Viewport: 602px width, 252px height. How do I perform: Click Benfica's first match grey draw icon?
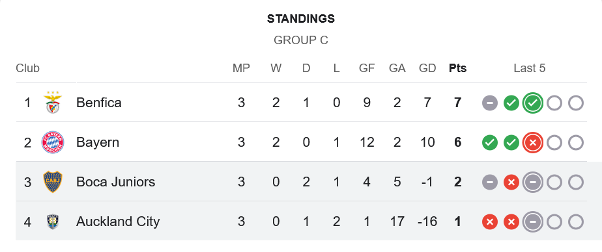[490, 103]
